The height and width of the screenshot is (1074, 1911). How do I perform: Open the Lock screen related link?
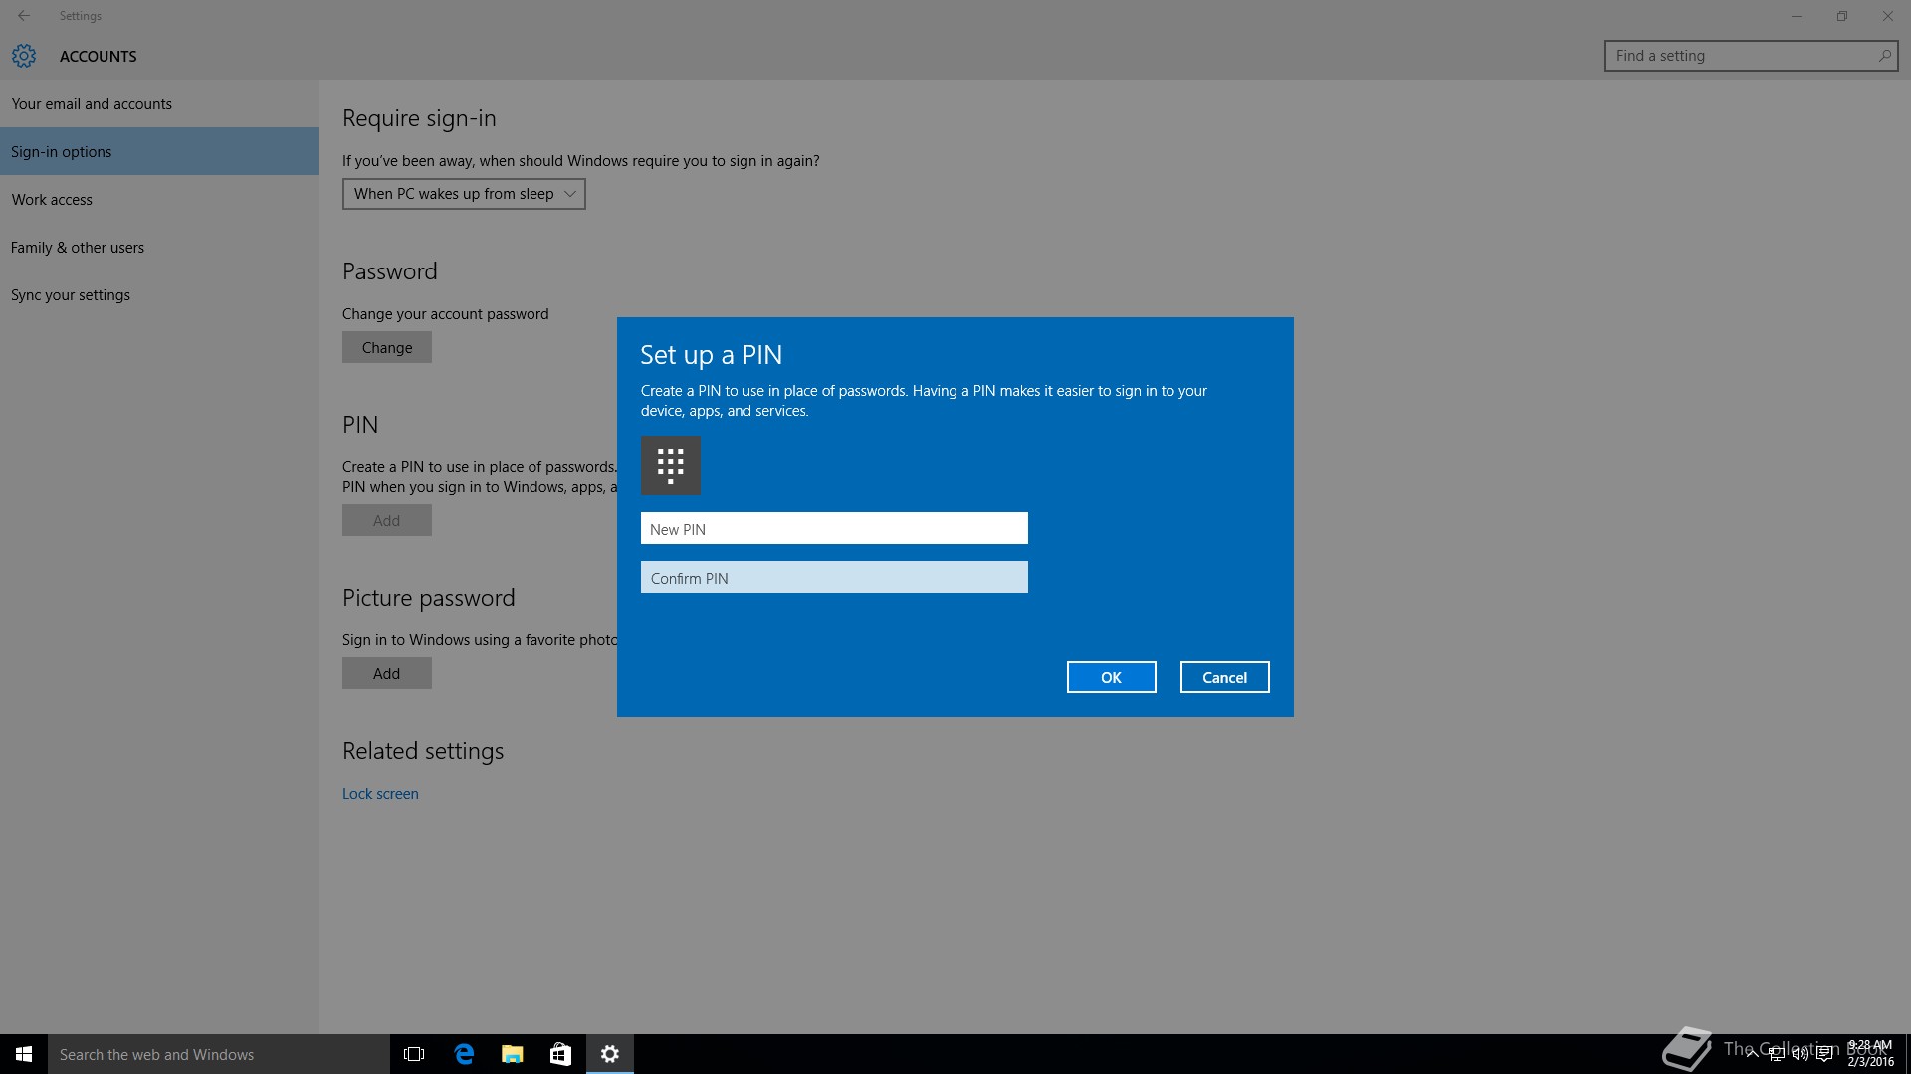380,794
